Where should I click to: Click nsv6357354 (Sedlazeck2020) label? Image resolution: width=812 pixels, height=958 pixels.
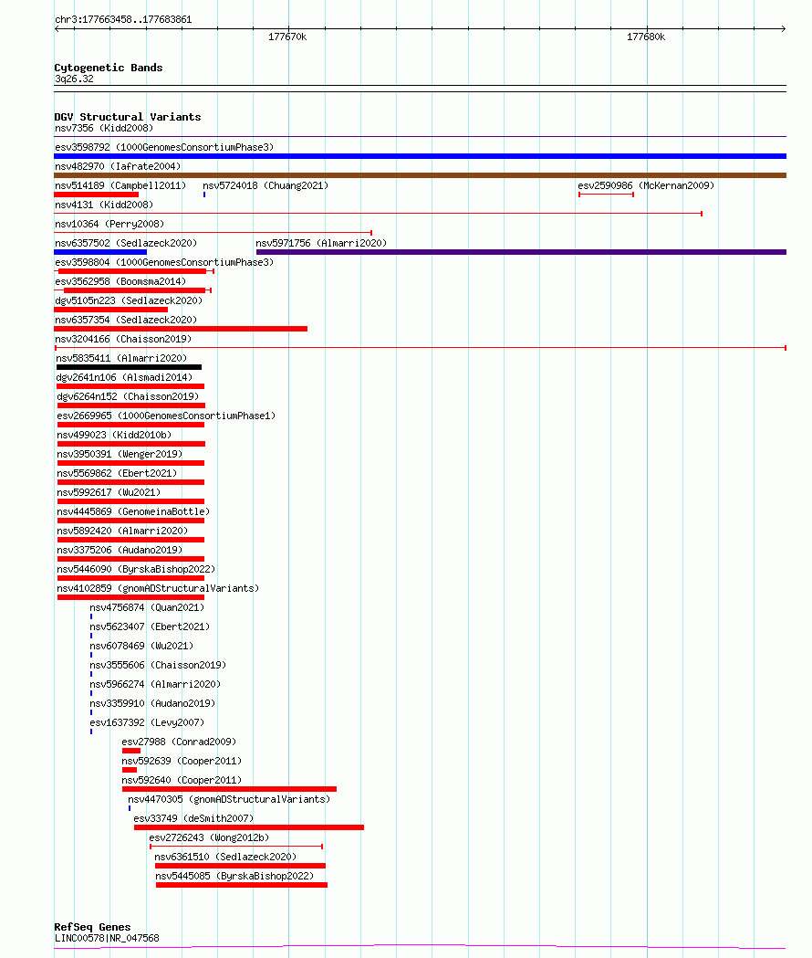[126, 321]
